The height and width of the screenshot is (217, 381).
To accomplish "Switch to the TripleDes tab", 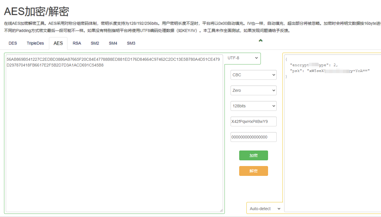I will click(x=35, y=43).
